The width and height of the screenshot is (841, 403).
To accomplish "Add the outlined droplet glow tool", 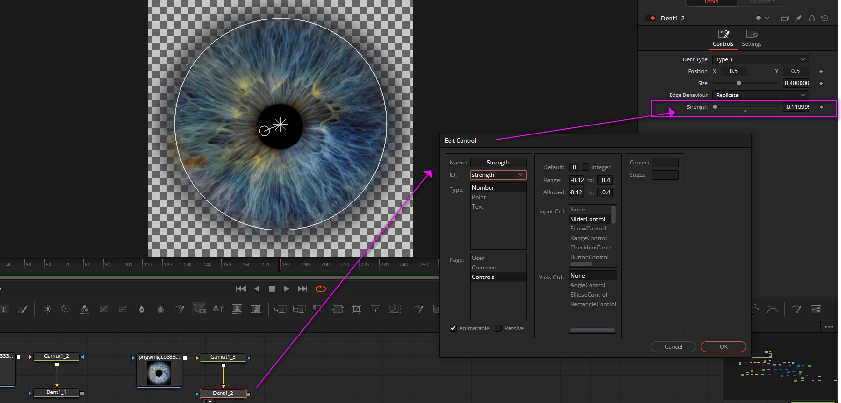I will [x=160, y=309].
